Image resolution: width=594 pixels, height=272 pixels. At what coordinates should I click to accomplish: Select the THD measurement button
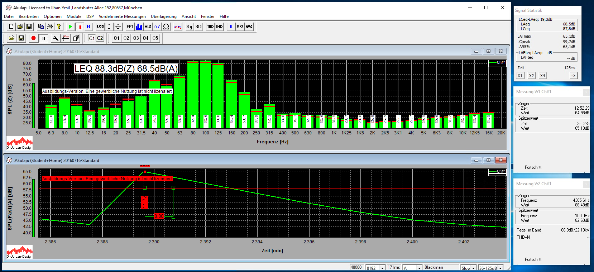tap(210, 27)
